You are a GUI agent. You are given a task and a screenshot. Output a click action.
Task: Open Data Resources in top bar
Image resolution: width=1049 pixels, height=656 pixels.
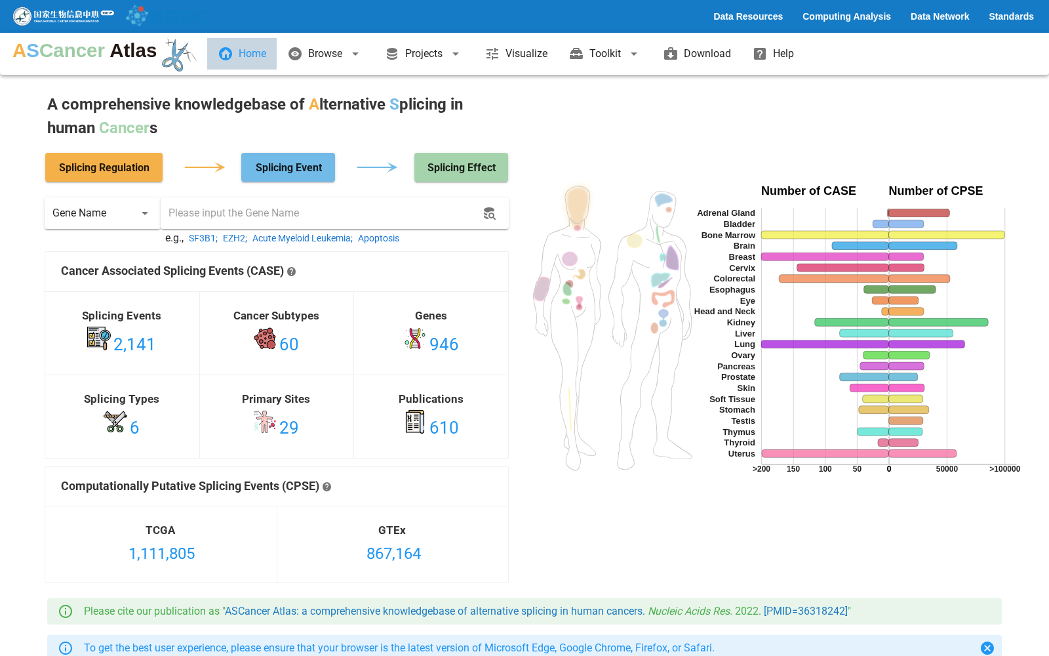[748, 16]
